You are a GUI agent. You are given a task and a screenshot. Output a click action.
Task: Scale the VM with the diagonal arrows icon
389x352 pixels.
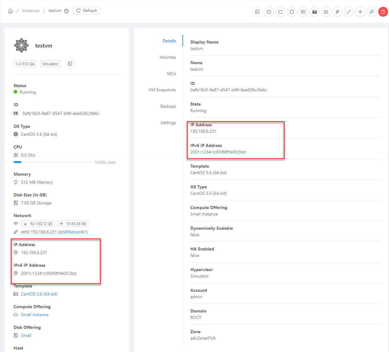click(349, 12)
